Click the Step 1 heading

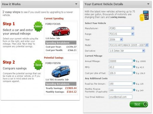click(x=9, y=24)
